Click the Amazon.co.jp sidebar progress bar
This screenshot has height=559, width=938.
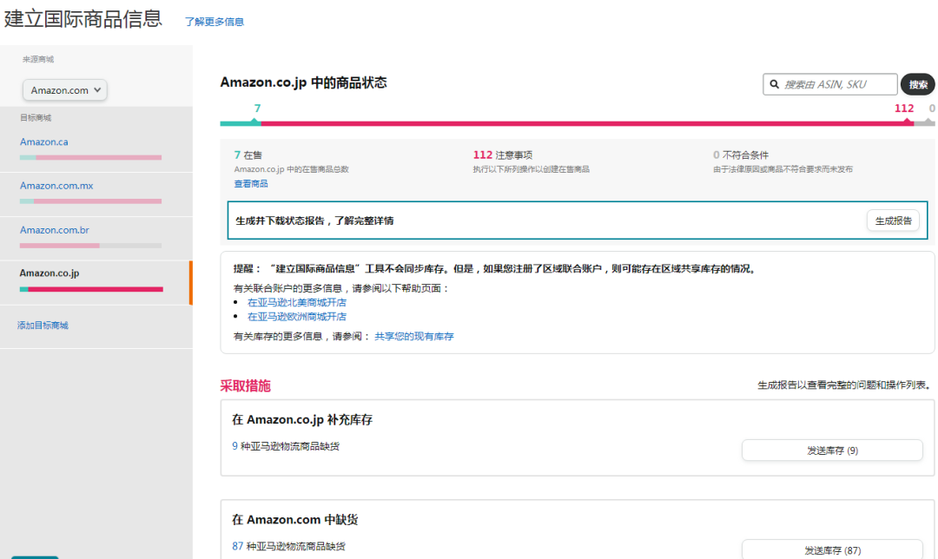(91, 289)
